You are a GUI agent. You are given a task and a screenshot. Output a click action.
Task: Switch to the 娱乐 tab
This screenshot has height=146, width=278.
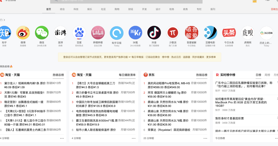tap(90, 9)
